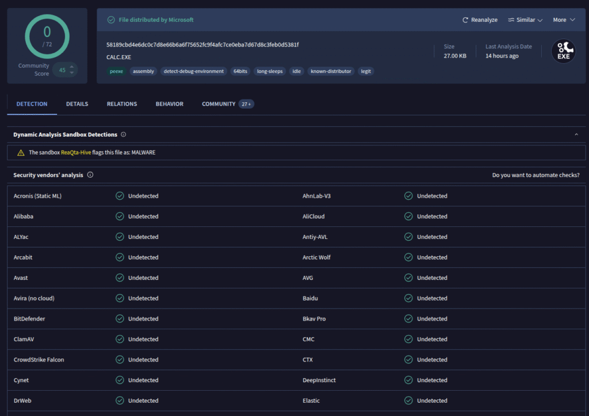Click the detection score circle showing 0/72
Viewport: 589px width, 416px height.
tap(47, 36)
